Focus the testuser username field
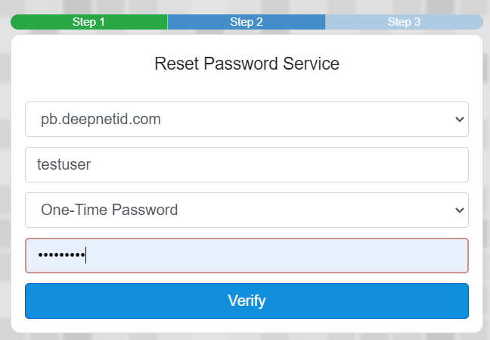Viewport: 490px width, 340px height. pos(247,164)
